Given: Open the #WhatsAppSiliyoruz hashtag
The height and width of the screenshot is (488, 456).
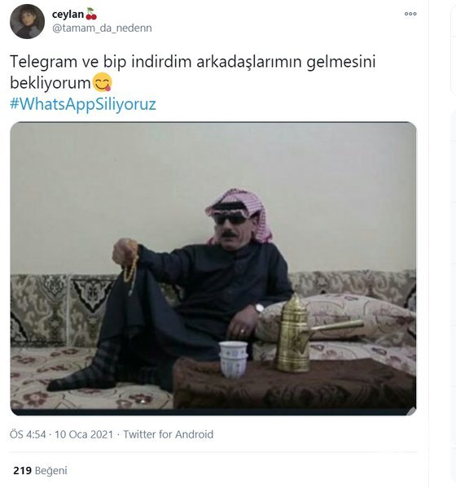Looking at the screenshot, I should [x=83, y=103].
